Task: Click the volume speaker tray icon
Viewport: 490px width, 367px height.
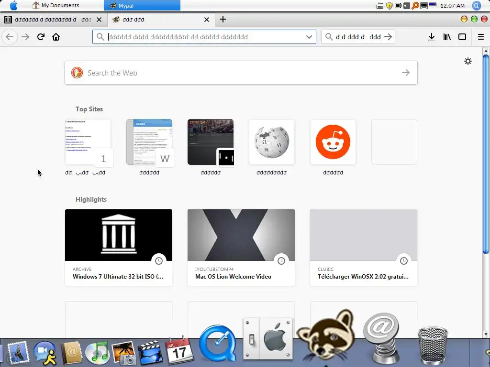Action: pos(407,6)
